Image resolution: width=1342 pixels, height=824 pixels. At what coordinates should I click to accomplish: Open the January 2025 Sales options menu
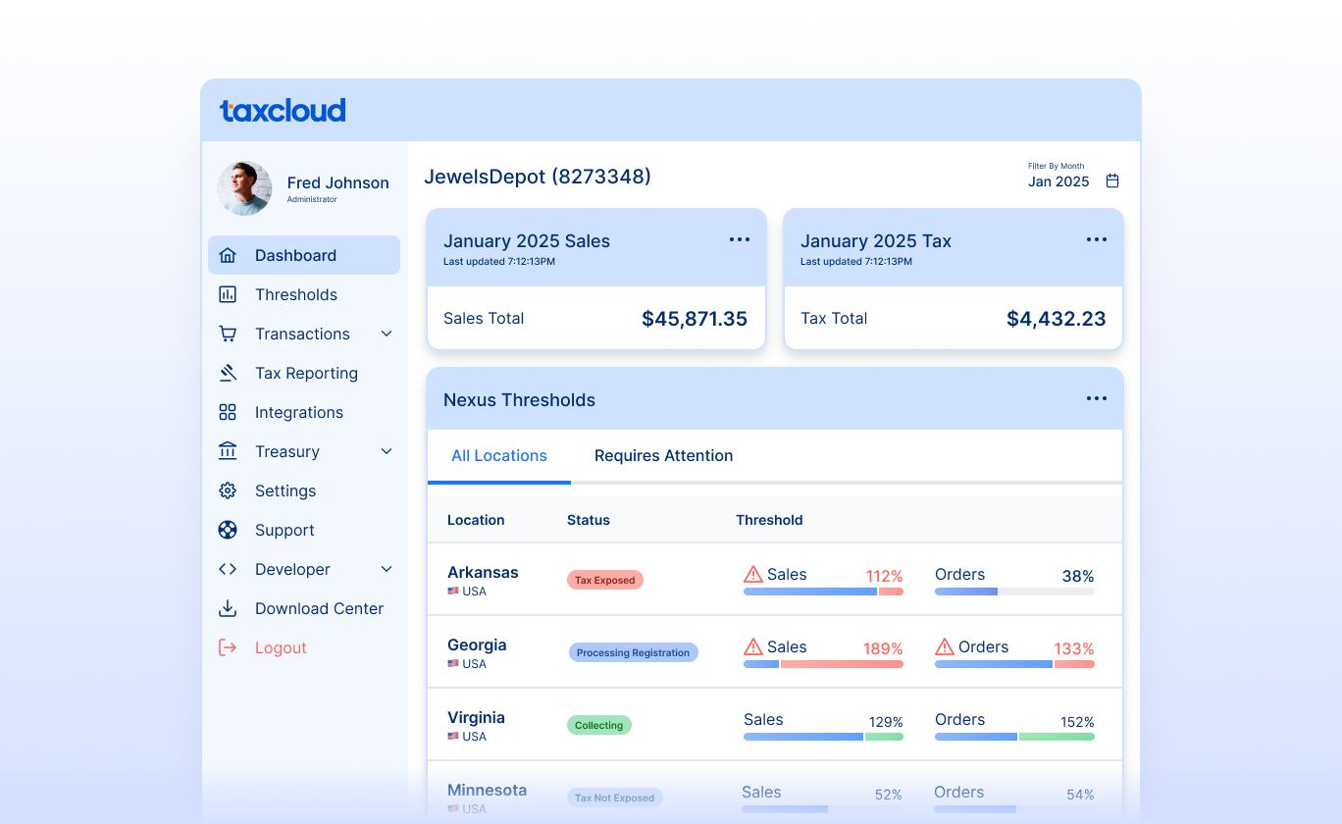(x=740, y=240)
